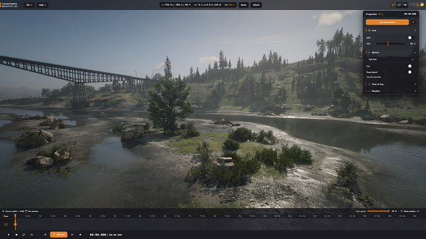Click the Attach button in top bar
The height and width of the screenshot is (239, 426).
[256, 5]
